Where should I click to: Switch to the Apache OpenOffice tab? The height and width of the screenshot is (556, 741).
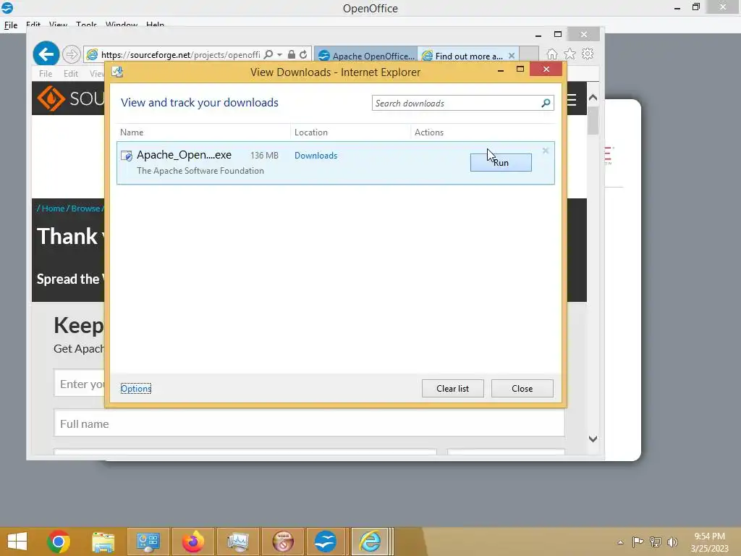coord(366,56)
